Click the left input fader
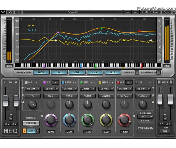This screenshot has height=148, width=176. [x=6, y=101]
